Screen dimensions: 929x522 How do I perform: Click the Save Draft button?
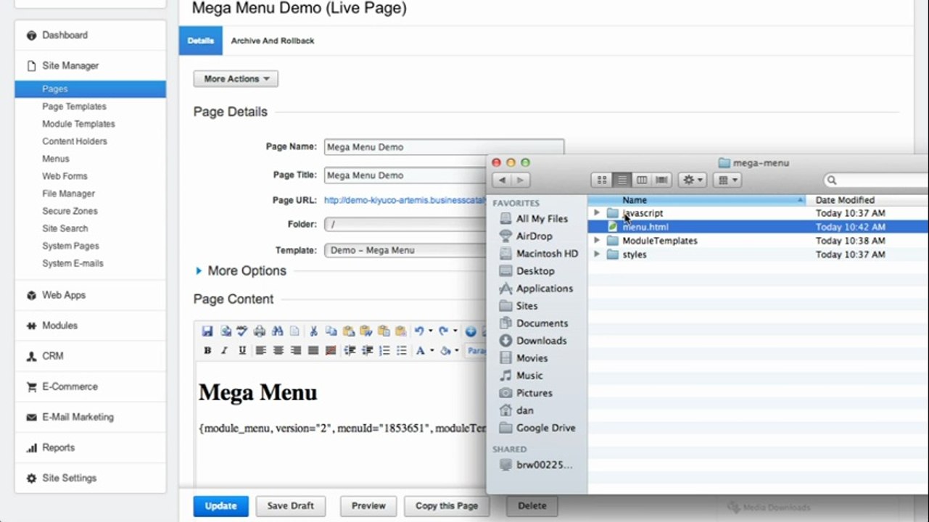tap(291, 506)
